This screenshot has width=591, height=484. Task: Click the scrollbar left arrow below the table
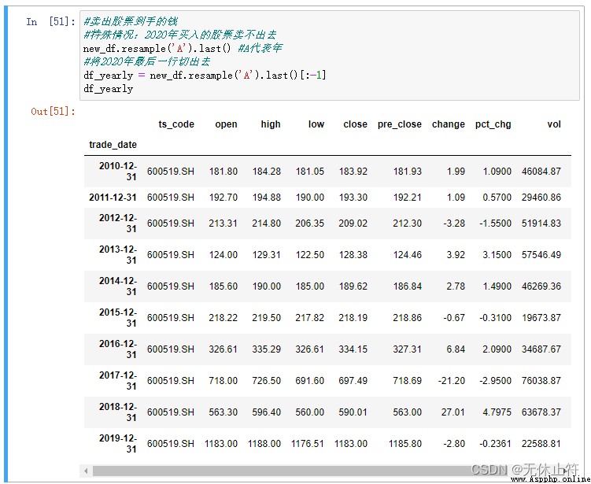[86, 471]
